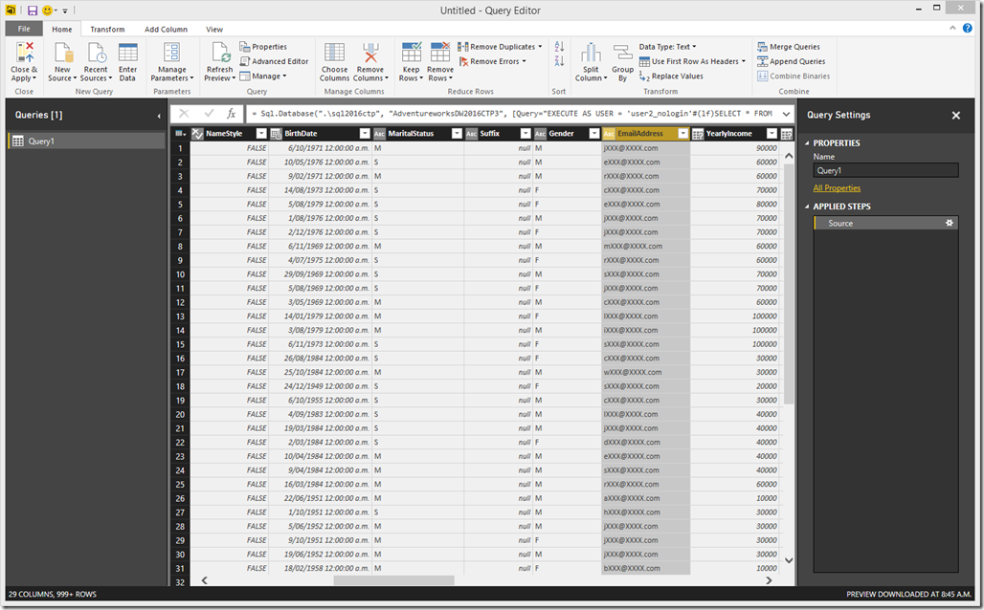This screenshot has height=610, width=984.
Task: Open Manage Parameters icon
Action: pyautogui.click(x=172, y=54)
